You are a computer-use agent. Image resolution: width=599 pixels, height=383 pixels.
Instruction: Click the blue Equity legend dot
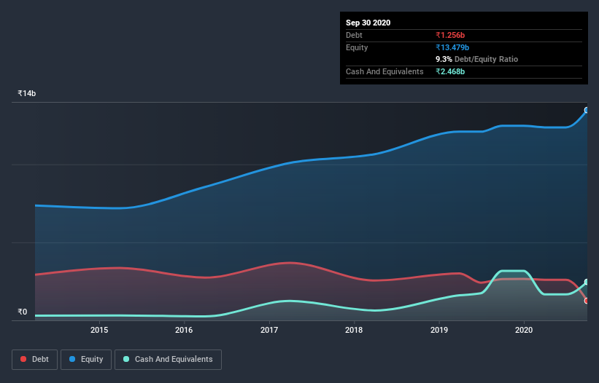pos(72,359)
